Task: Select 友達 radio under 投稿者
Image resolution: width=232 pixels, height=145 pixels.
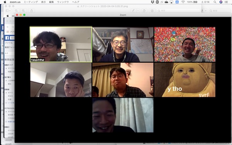Action: (x=6, y=99)
